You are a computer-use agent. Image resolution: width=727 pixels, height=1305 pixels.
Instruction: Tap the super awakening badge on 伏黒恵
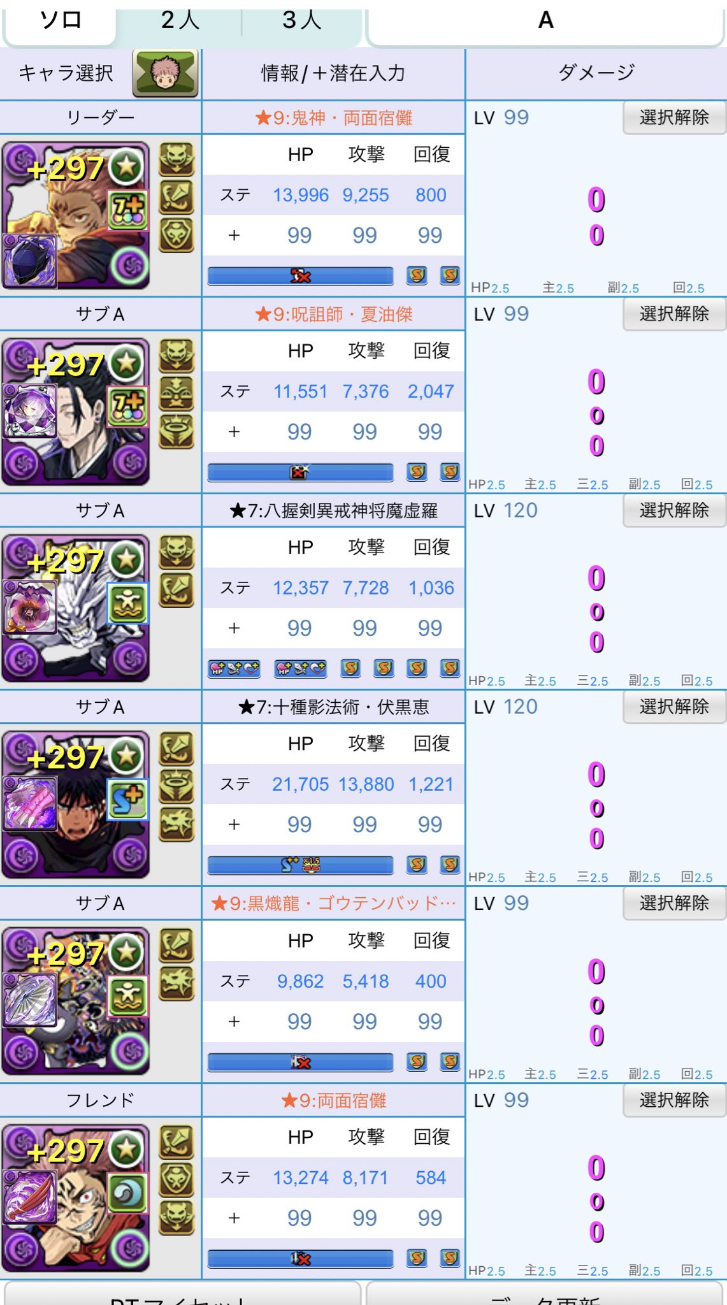click(x=127, y=799)
